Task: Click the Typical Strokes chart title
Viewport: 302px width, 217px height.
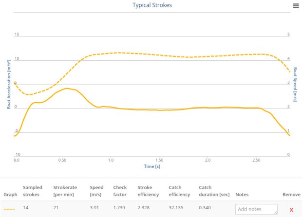Action: click(x=152, y=5)
